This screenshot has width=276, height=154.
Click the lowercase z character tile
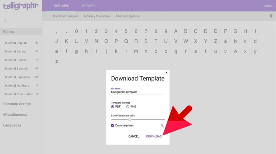pos(57,61)
